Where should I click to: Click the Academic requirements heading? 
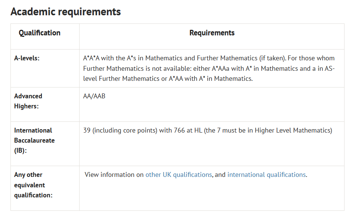[65, 12]
